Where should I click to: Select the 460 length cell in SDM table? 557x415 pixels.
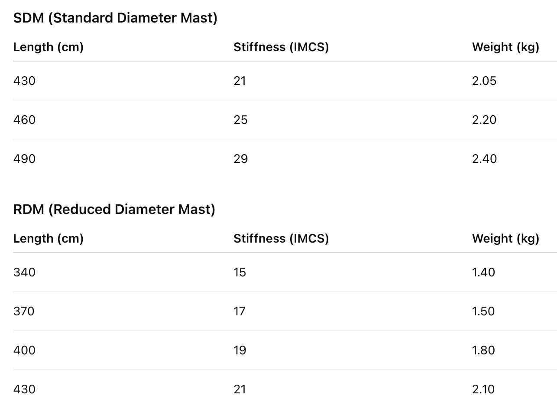tap(24, 120)
